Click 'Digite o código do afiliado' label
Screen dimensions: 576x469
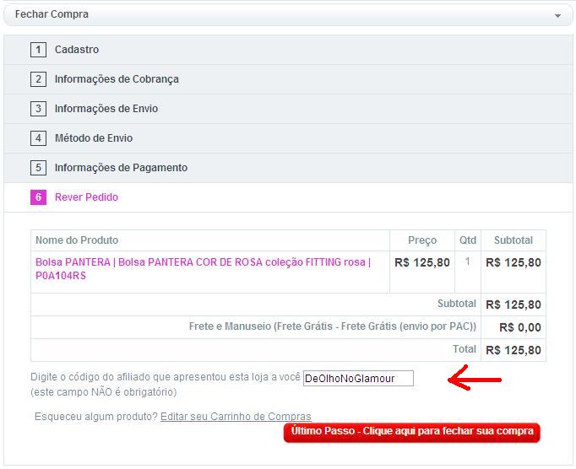pos(166,377)
